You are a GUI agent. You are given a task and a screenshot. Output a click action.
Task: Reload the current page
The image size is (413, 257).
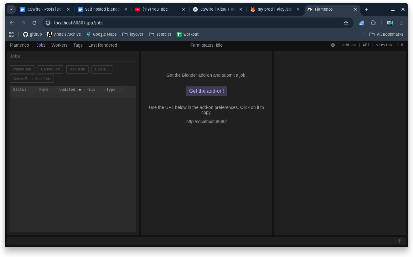pyautogui.click(x=34, y=23)
